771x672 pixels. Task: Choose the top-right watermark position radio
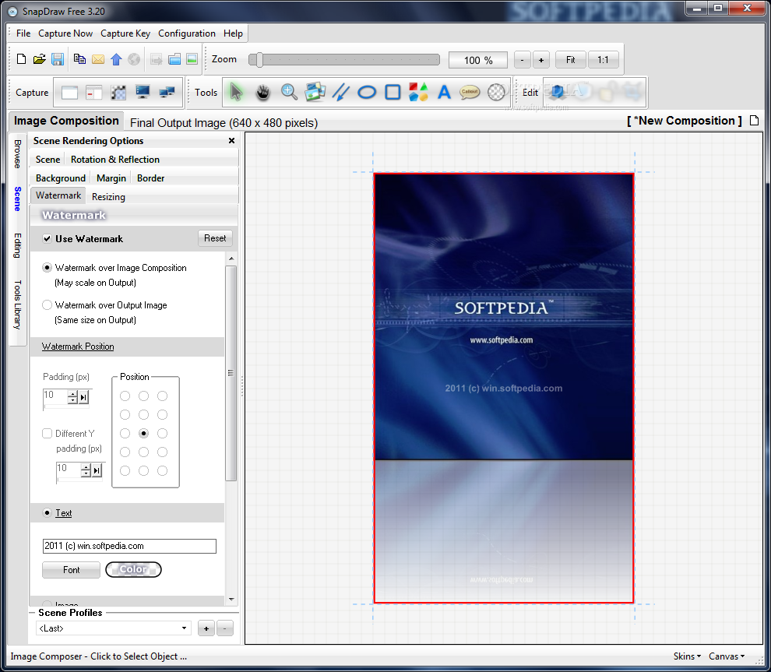(162, 396)
